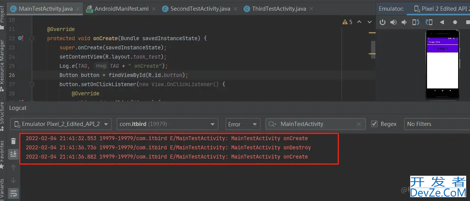Click the Logcat panel title

18,108
